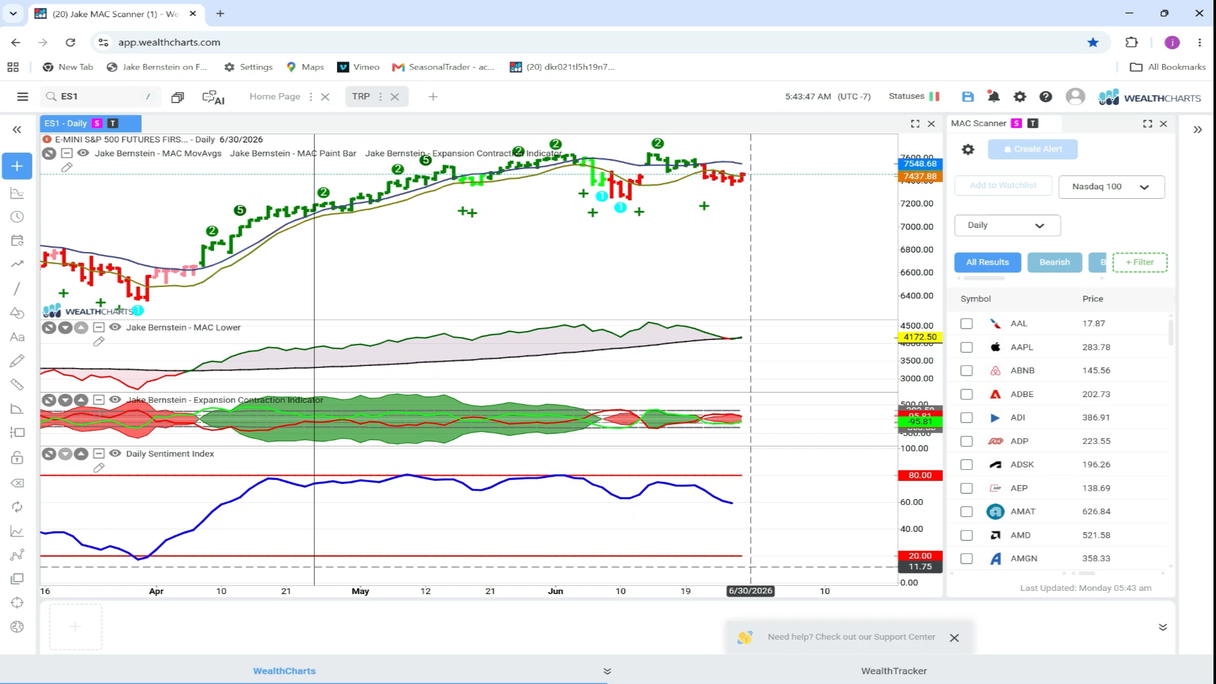Open the AI assistant icon in toolbar

pos(213,97)
